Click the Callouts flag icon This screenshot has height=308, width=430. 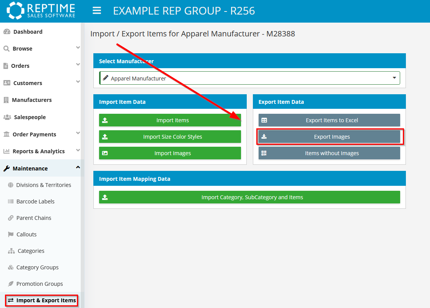click(11, 234)
